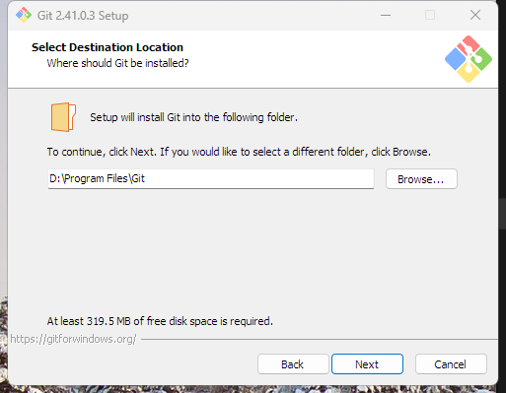Focus the D:\Program Files\Git path field

[211, 179]
